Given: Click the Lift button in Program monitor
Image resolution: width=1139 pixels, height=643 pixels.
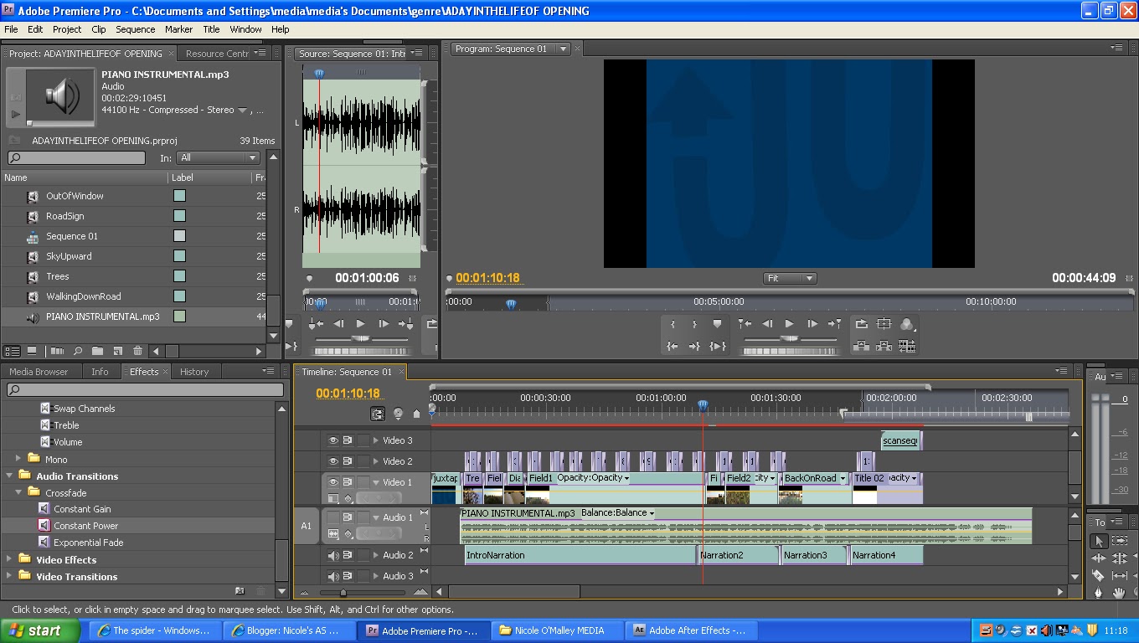Looking at the screenshot, I should pos(861,346).
